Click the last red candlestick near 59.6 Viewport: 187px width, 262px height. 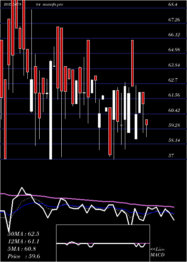(x=147, y=122)
